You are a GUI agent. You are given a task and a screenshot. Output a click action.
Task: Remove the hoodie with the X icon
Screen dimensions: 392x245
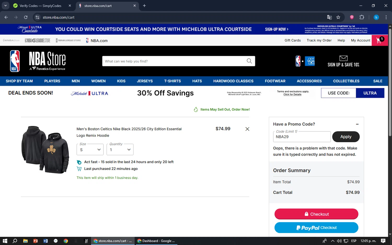click(x=247, y=129)
